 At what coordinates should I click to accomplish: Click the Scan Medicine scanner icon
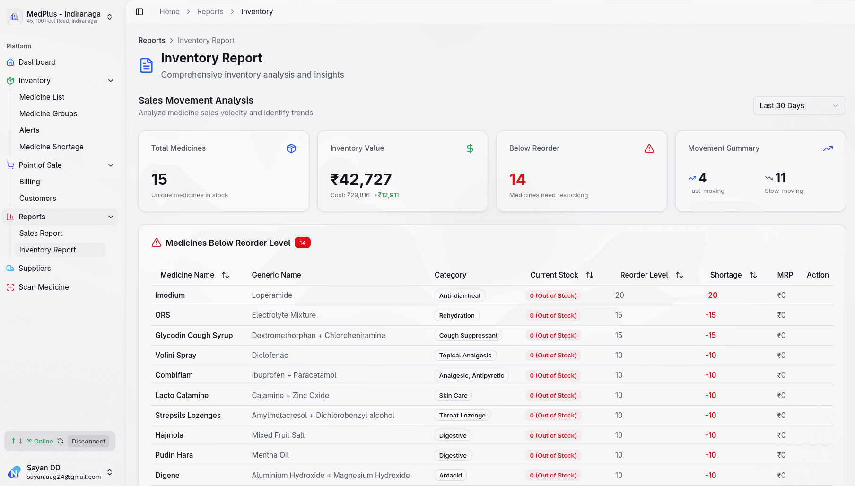10,287
